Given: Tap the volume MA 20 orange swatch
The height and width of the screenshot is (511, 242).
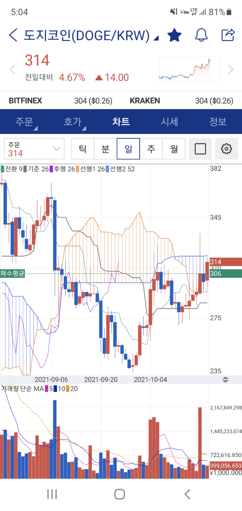Looking at the screenshot, I should click(68, 389).
